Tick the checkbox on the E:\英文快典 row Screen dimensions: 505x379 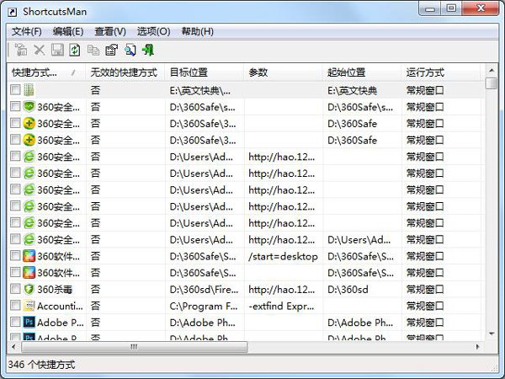click(x=15, y=89)
